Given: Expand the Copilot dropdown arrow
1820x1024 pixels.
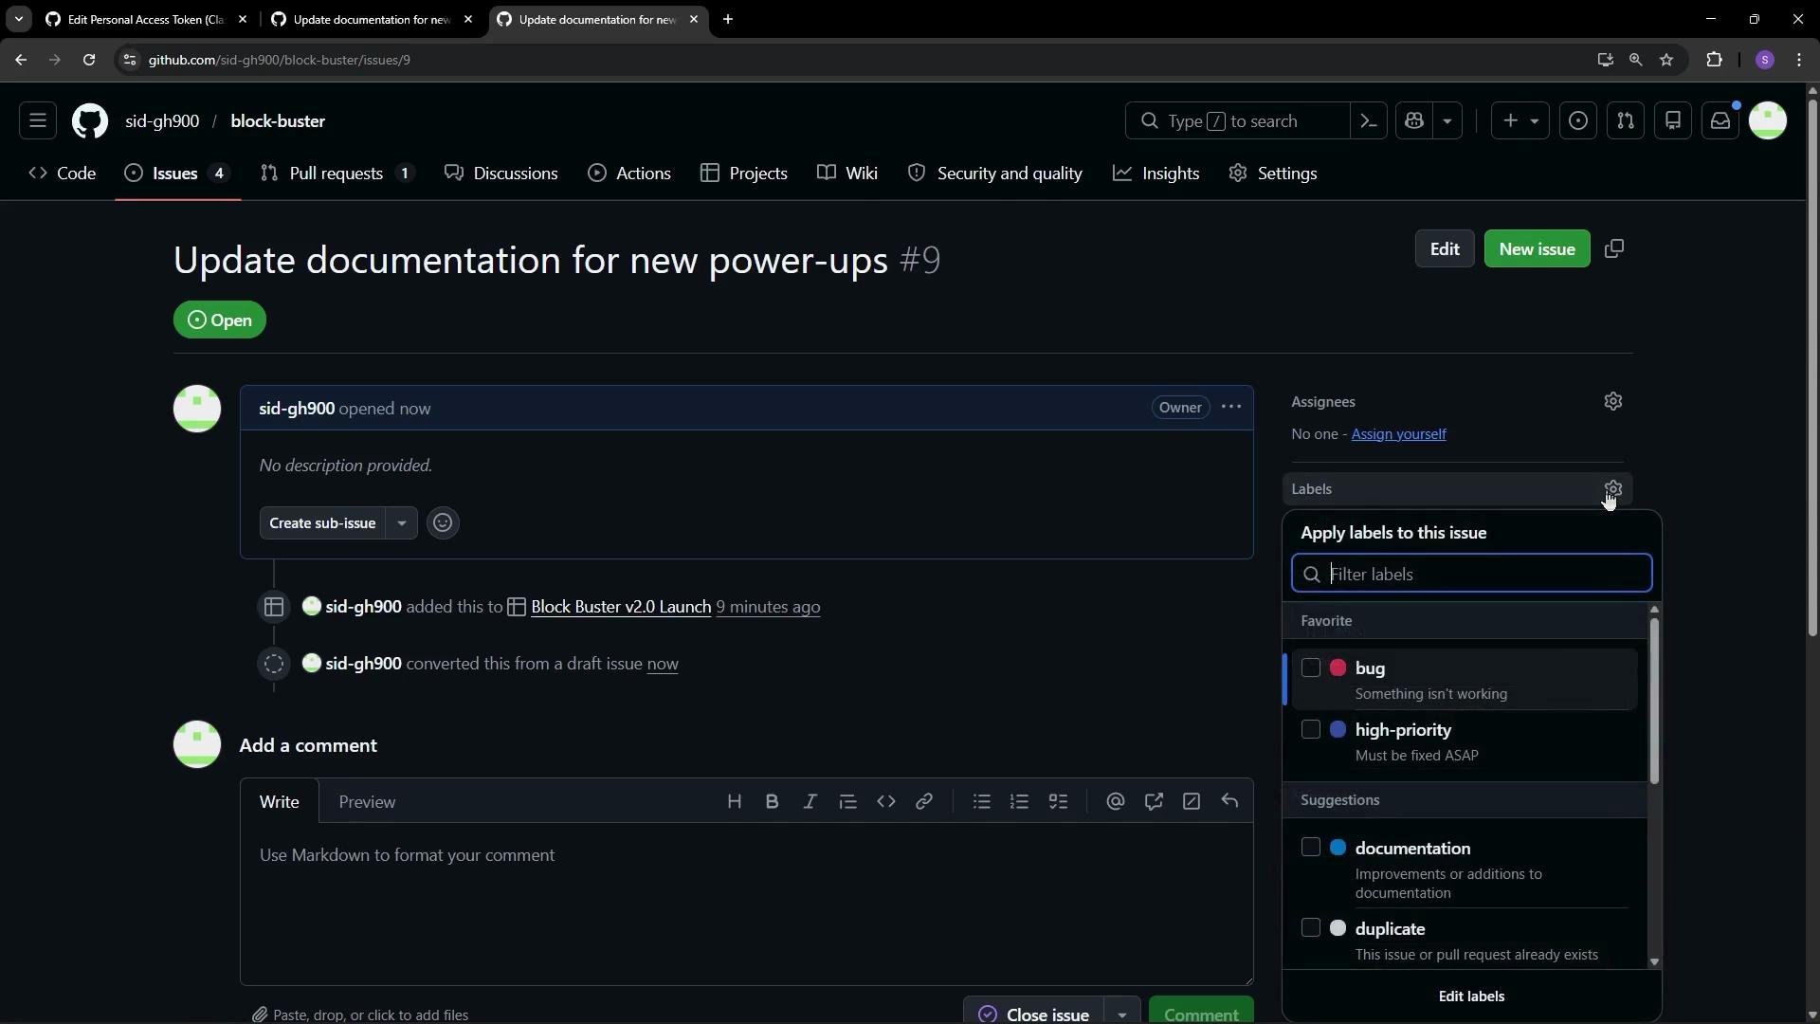Looking at the screenshot, I should 1447,121.
